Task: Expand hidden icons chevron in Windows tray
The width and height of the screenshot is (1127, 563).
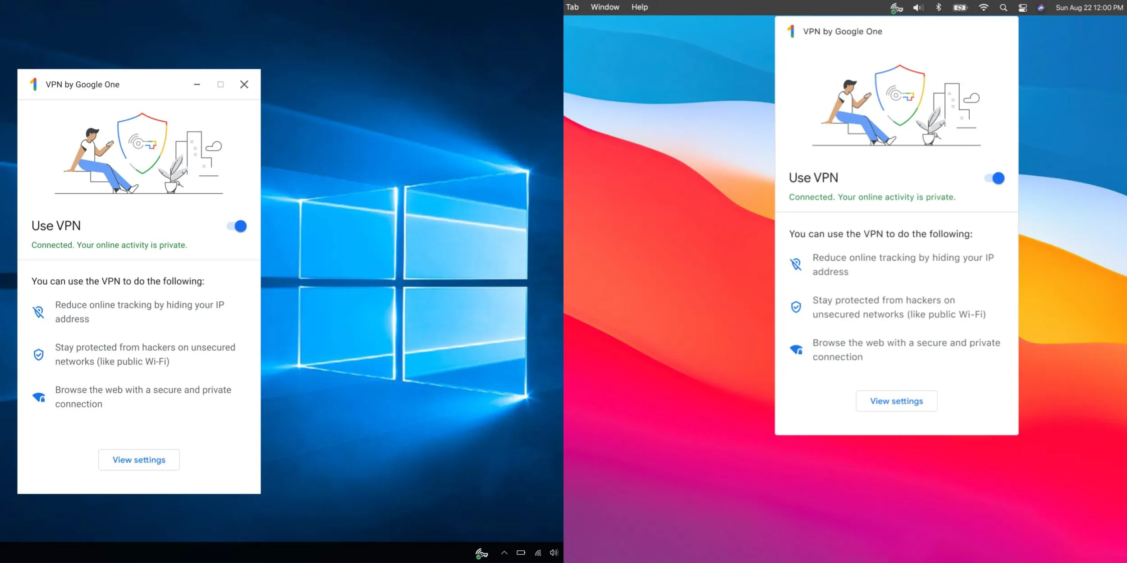Action: pos(504,553)
